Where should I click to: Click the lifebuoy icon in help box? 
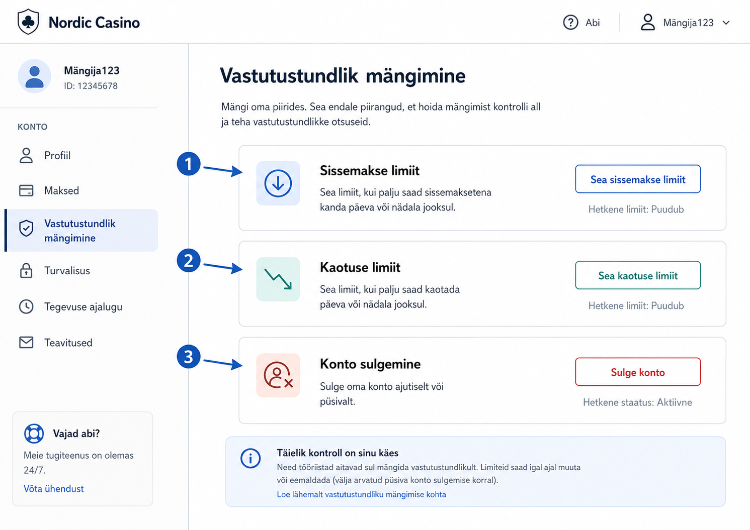(x=34, y=434)
